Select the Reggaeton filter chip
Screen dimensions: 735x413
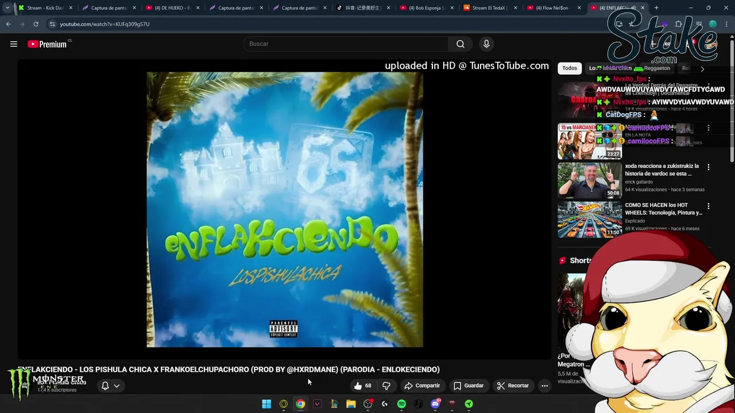coord(657,68)
